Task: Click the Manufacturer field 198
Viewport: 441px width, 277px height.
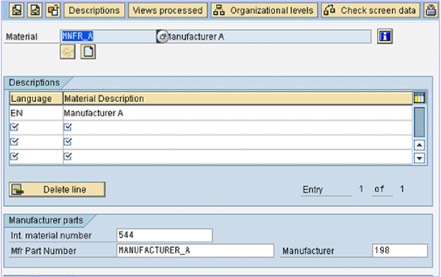Action: click(x=400, y=251)
